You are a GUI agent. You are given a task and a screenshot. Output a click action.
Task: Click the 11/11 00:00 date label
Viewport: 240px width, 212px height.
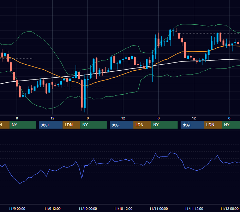[158, 208]
